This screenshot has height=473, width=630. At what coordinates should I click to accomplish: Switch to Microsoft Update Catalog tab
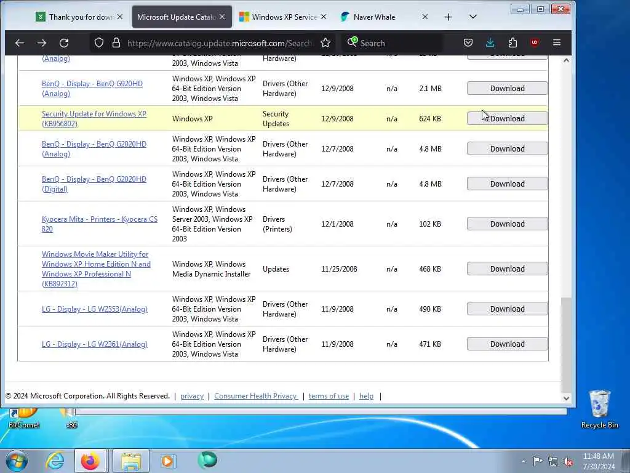point(182,17)
